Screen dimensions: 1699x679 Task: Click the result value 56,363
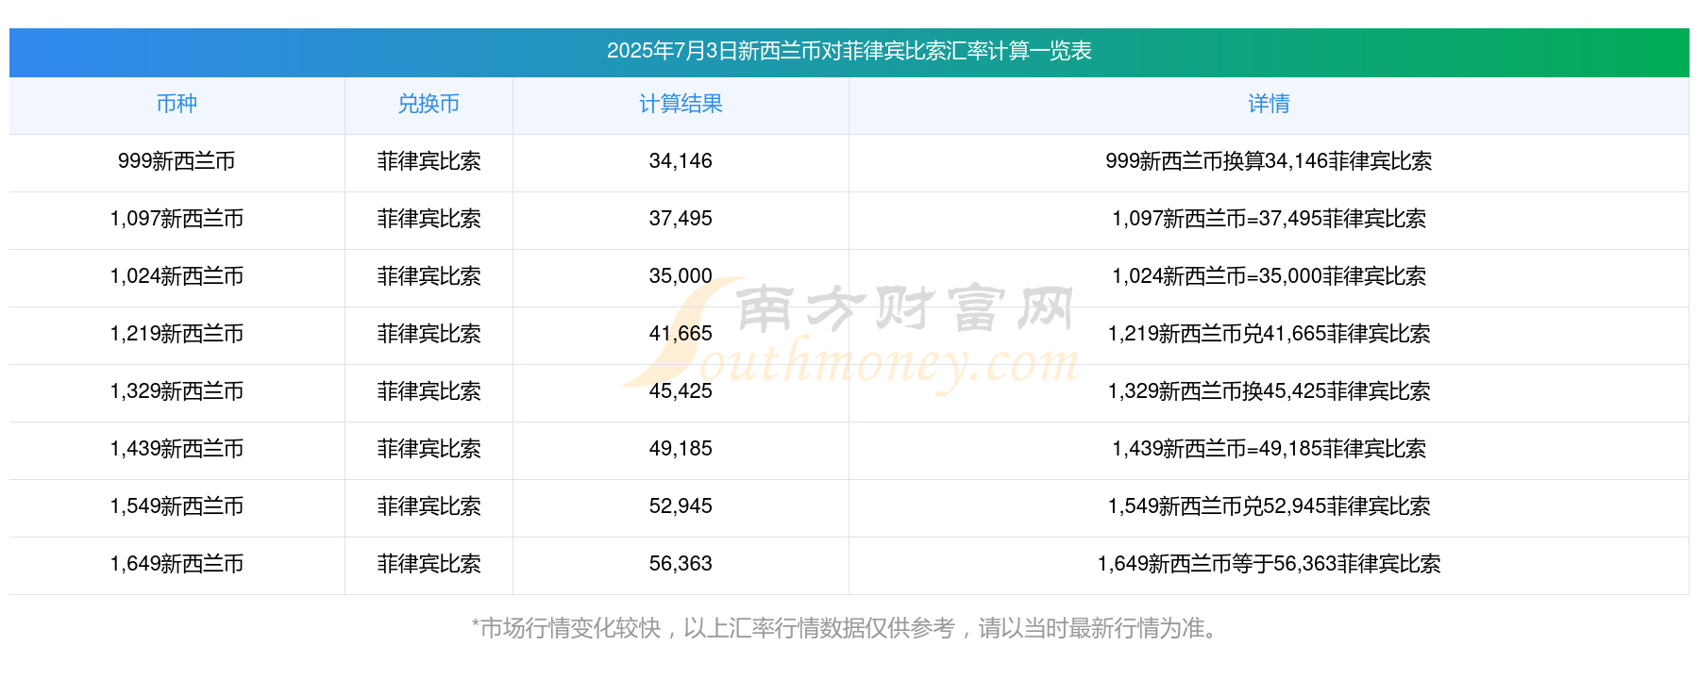[x=681, y=564]
